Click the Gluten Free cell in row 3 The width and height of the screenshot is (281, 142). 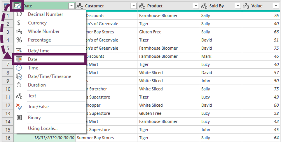pyautogui.click(x=169, y=32)
